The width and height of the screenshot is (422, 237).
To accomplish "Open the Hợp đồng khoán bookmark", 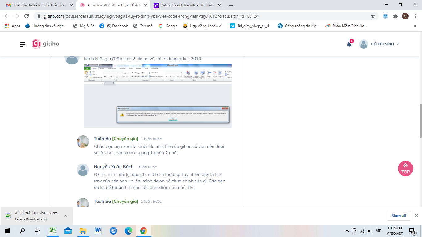I will pyautogui.click(x=203, y=26).
